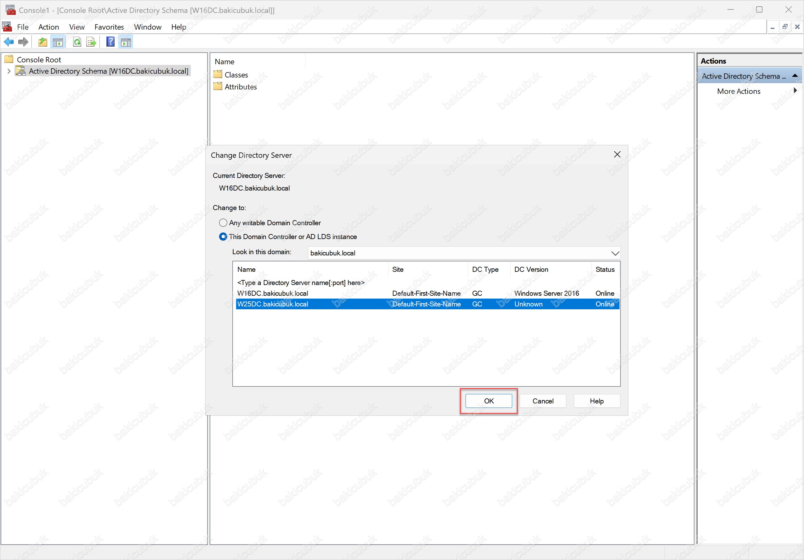Click More Actions in Actions pane
This screenshot has width=804, height=560.
tap(739, 91)
